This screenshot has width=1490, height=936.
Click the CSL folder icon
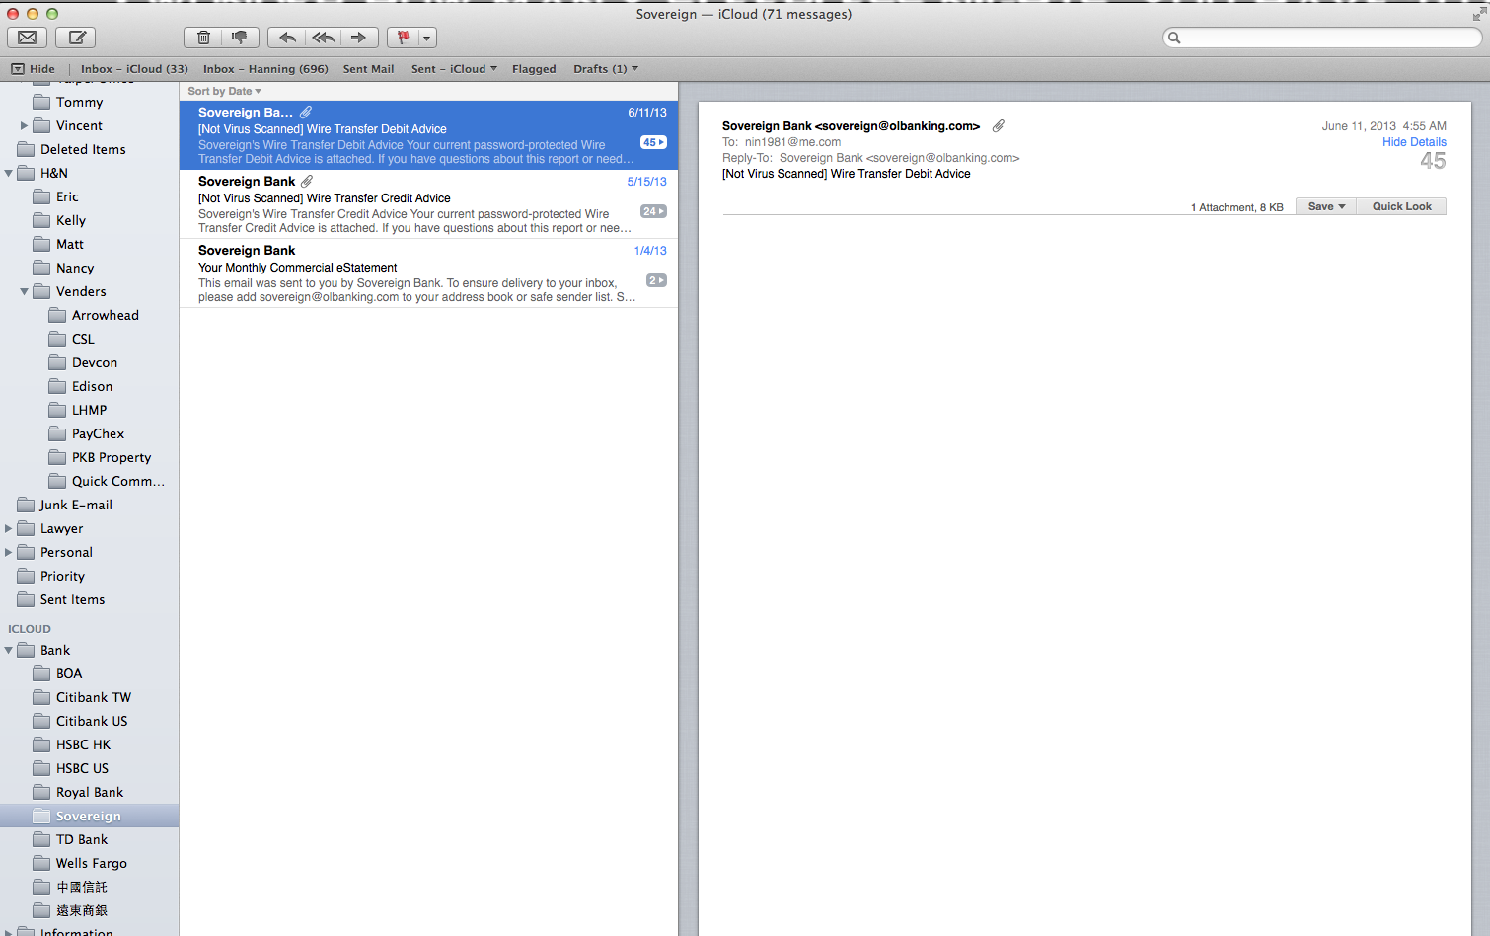pyautogui.click(x=57, y=339)
